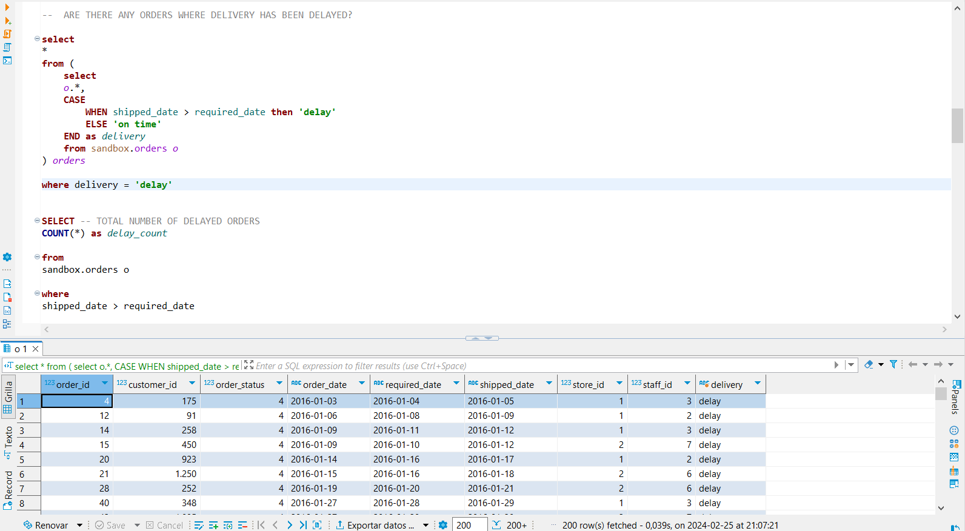Viewport: 965px width, 531px height.
Task: Clear filters with the eraser icon
Action: coord(869,364)
